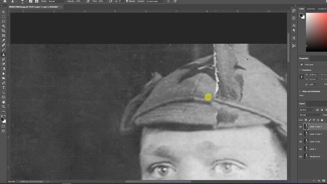Select the Lasso tool
This screenshot has width=327, height=184.
(4, 21)
